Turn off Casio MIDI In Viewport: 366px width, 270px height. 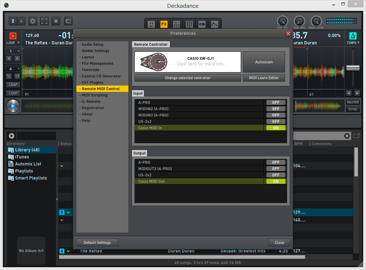pyautogui.click(x=276, y=128)
